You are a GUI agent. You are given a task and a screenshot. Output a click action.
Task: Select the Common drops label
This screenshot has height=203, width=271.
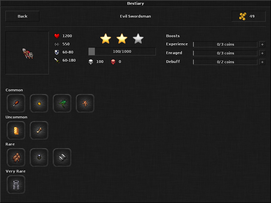coord(14,90)
